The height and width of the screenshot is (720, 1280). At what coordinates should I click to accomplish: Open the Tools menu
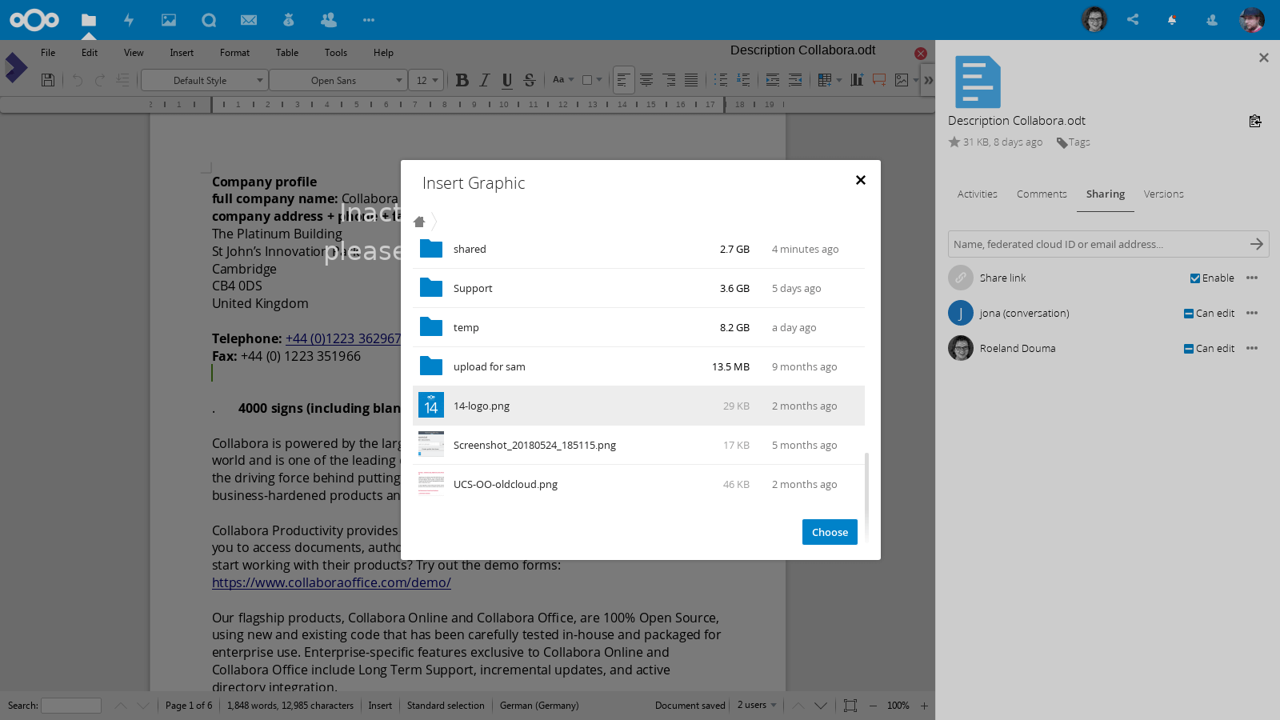tap(336, 53)
